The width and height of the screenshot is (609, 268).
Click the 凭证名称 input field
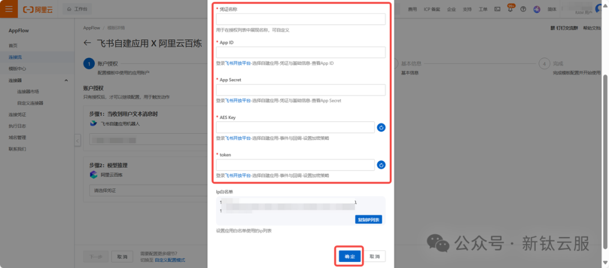pyautogui.click(x=301, y=19)
